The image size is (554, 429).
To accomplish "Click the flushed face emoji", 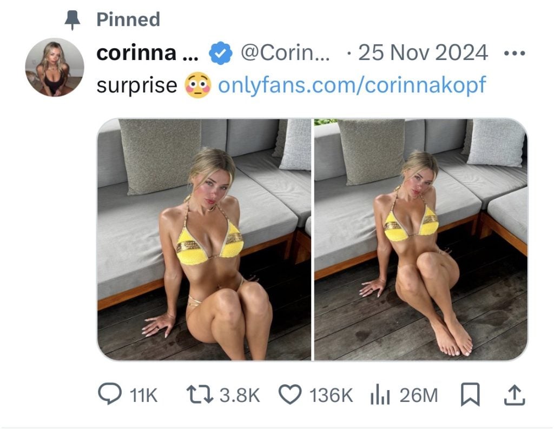I will 197,86.
